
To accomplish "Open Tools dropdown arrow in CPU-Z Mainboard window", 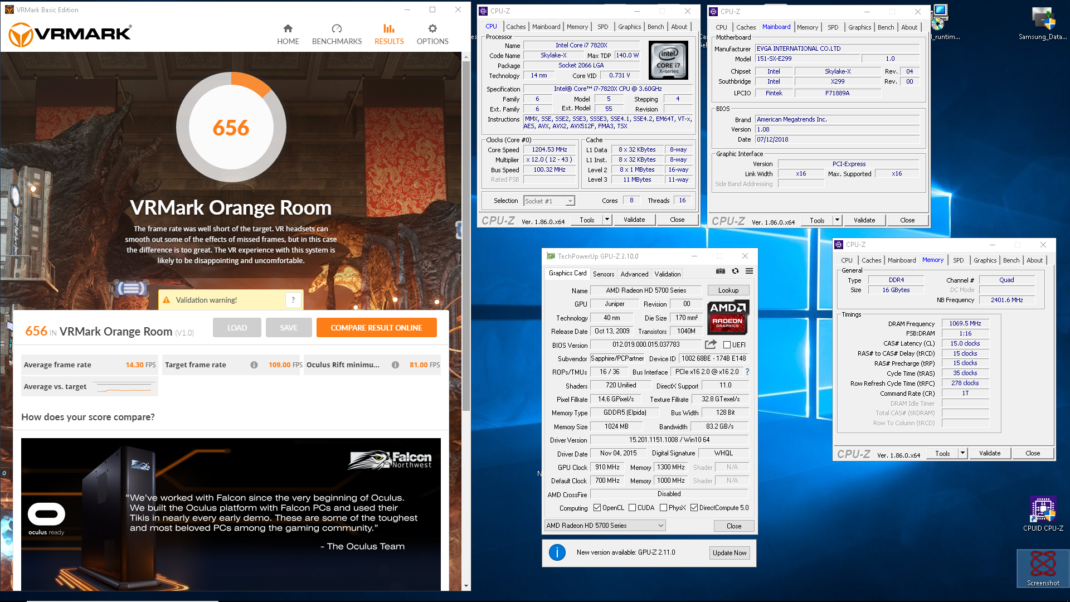I will [837, 220].
